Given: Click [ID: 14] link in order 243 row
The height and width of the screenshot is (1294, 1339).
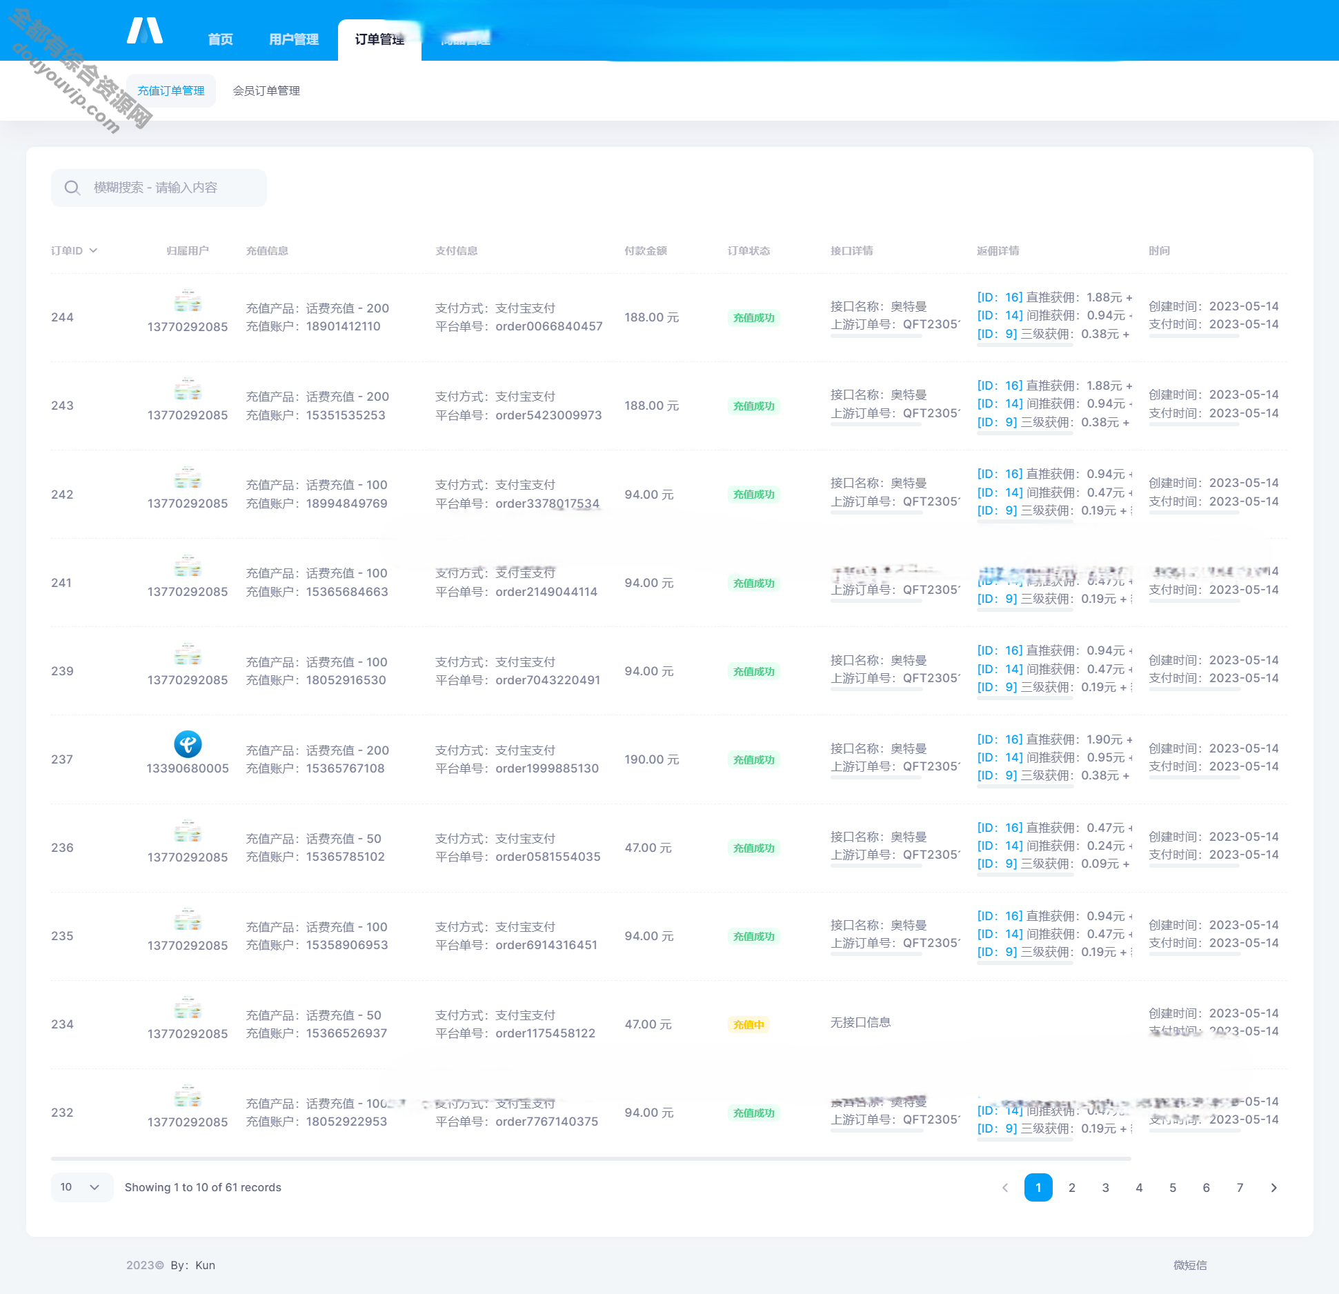Looking at the screenshot, I should pos(1000,404).
